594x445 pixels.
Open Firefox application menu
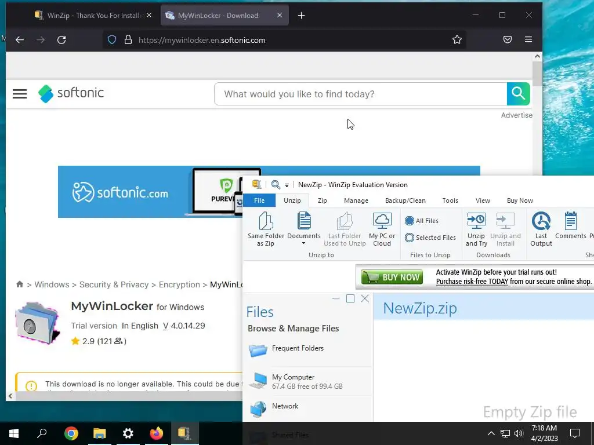tap(528, 40)
